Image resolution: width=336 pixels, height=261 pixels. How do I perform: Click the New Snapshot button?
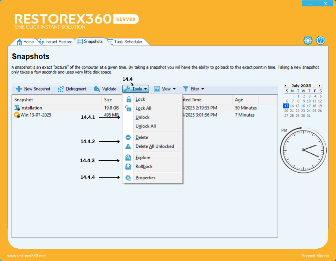(33, 89)
